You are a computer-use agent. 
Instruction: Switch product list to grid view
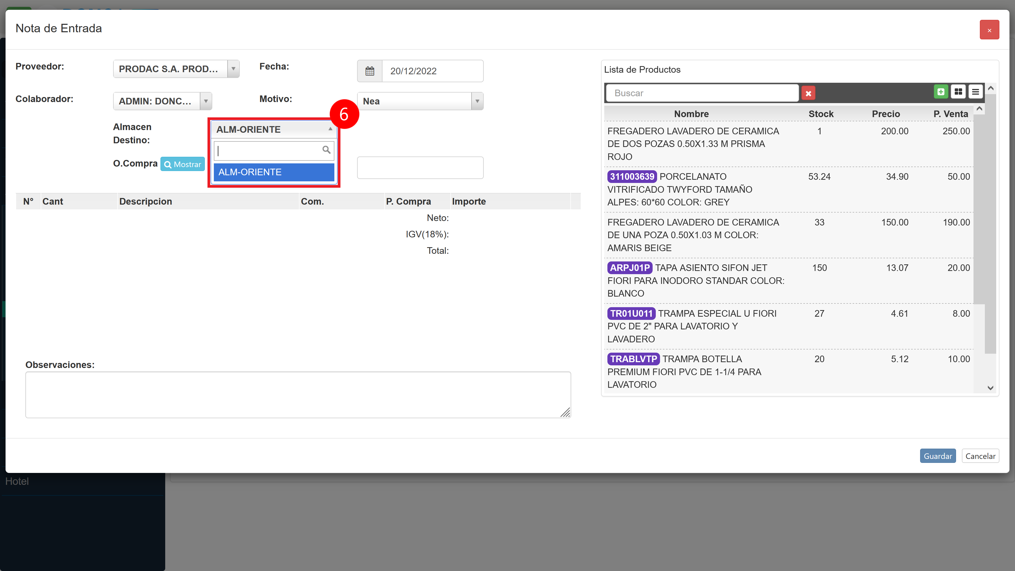point(958,92)
